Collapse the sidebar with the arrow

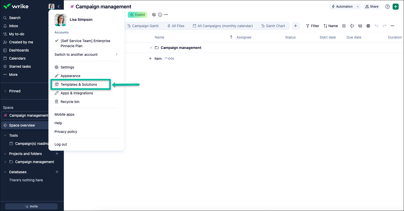tap(59, 7)
